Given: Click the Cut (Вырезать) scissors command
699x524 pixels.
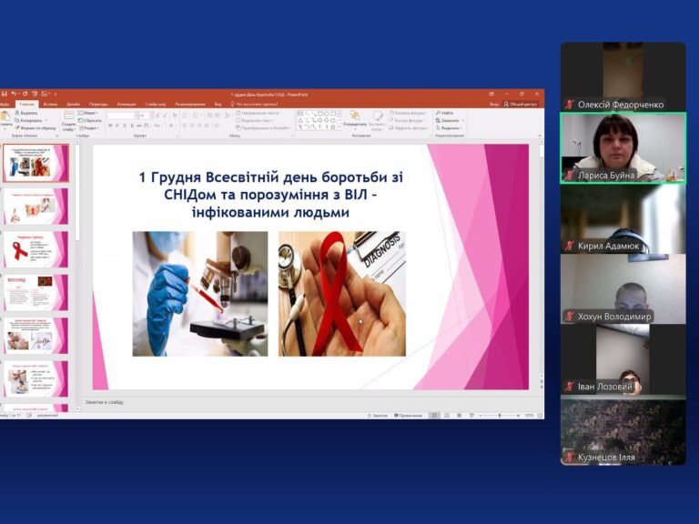Looking at the screenshot, I should pyautogui.click(x=29, y=113).
